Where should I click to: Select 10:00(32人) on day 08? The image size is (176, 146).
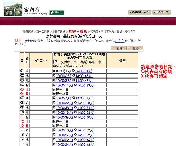click(x=65, y=103)
